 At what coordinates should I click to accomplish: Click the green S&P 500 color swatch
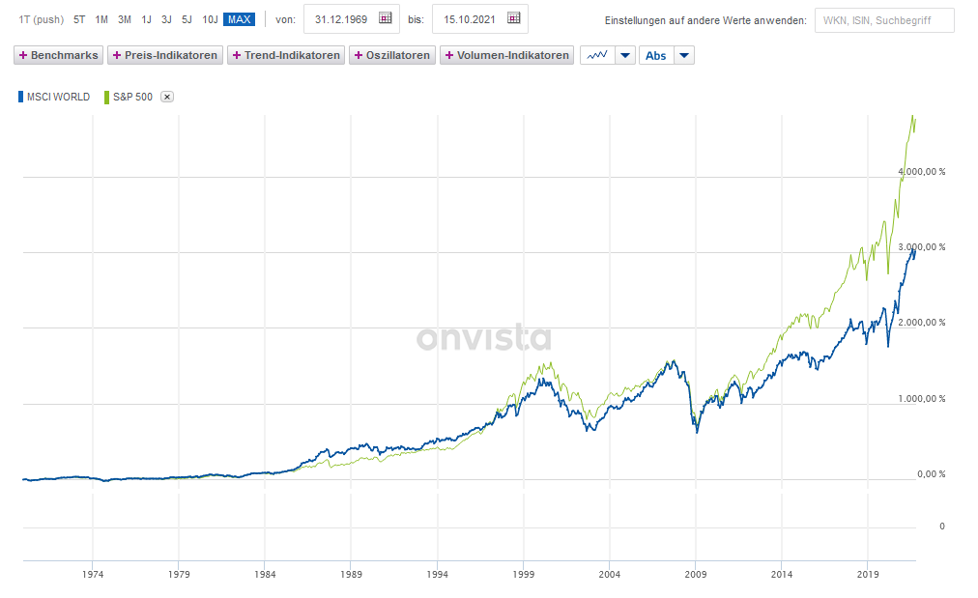click(x=106, y=97)
